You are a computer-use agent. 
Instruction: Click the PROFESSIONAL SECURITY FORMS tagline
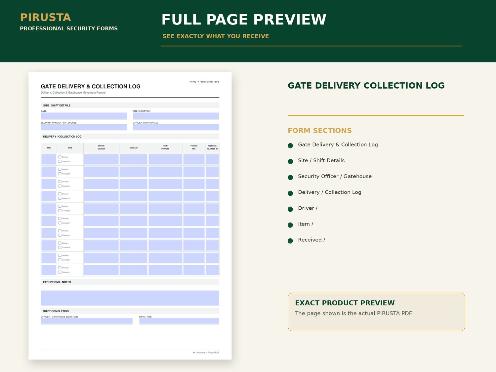coord(69,28)
